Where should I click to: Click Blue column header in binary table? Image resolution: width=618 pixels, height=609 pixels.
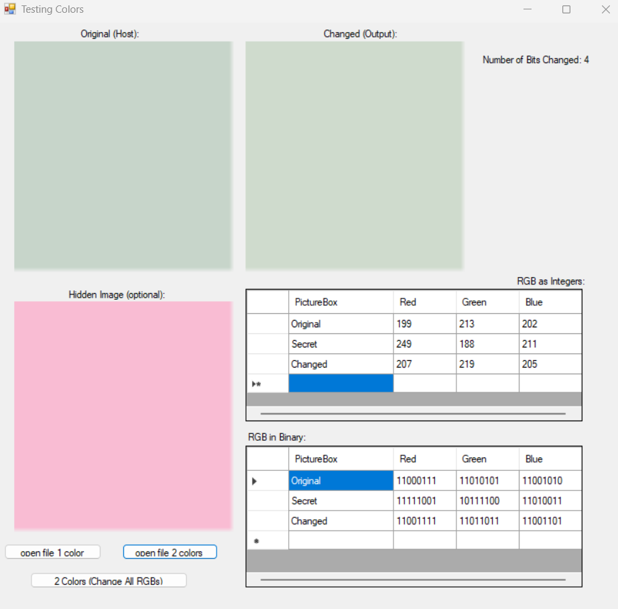click(x=550, y=459)
